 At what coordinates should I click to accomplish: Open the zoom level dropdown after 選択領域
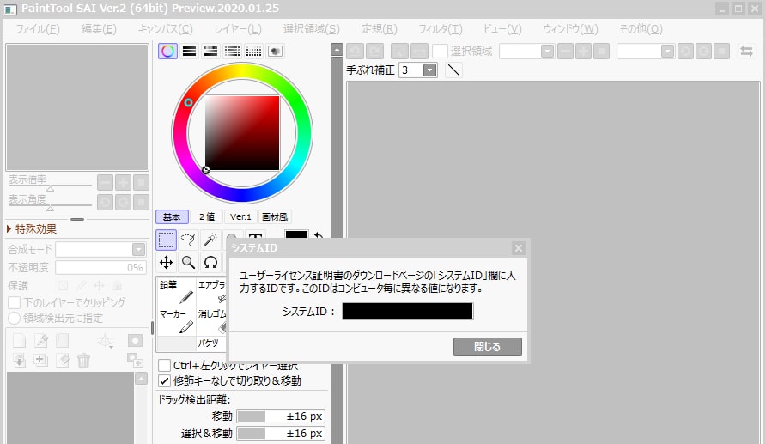[x=547, y=52]
